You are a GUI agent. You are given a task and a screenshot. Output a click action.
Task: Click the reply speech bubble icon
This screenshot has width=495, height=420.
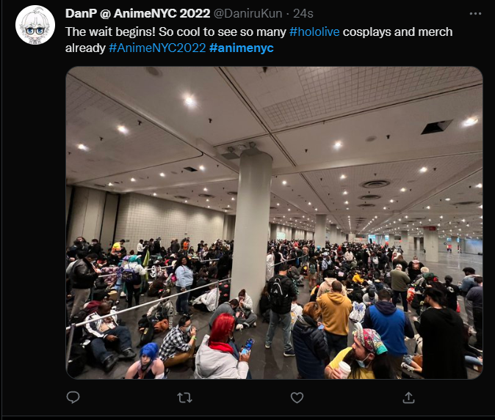coord(73,397)
